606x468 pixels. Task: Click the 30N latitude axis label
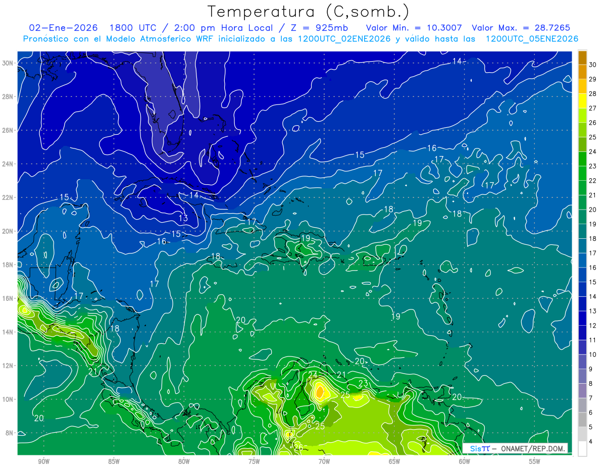tap(8, 63)
